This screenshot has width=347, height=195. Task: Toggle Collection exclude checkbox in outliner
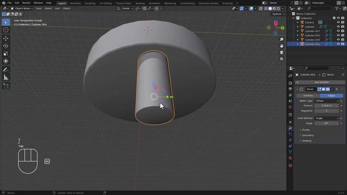(x=334, y=18)
